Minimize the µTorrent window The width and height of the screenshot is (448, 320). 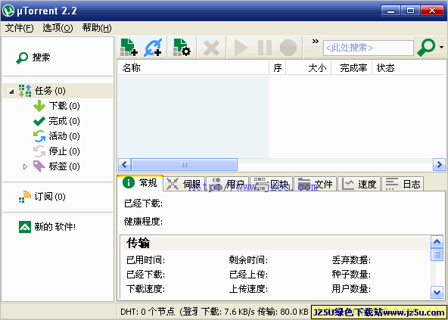pos(390,11)
